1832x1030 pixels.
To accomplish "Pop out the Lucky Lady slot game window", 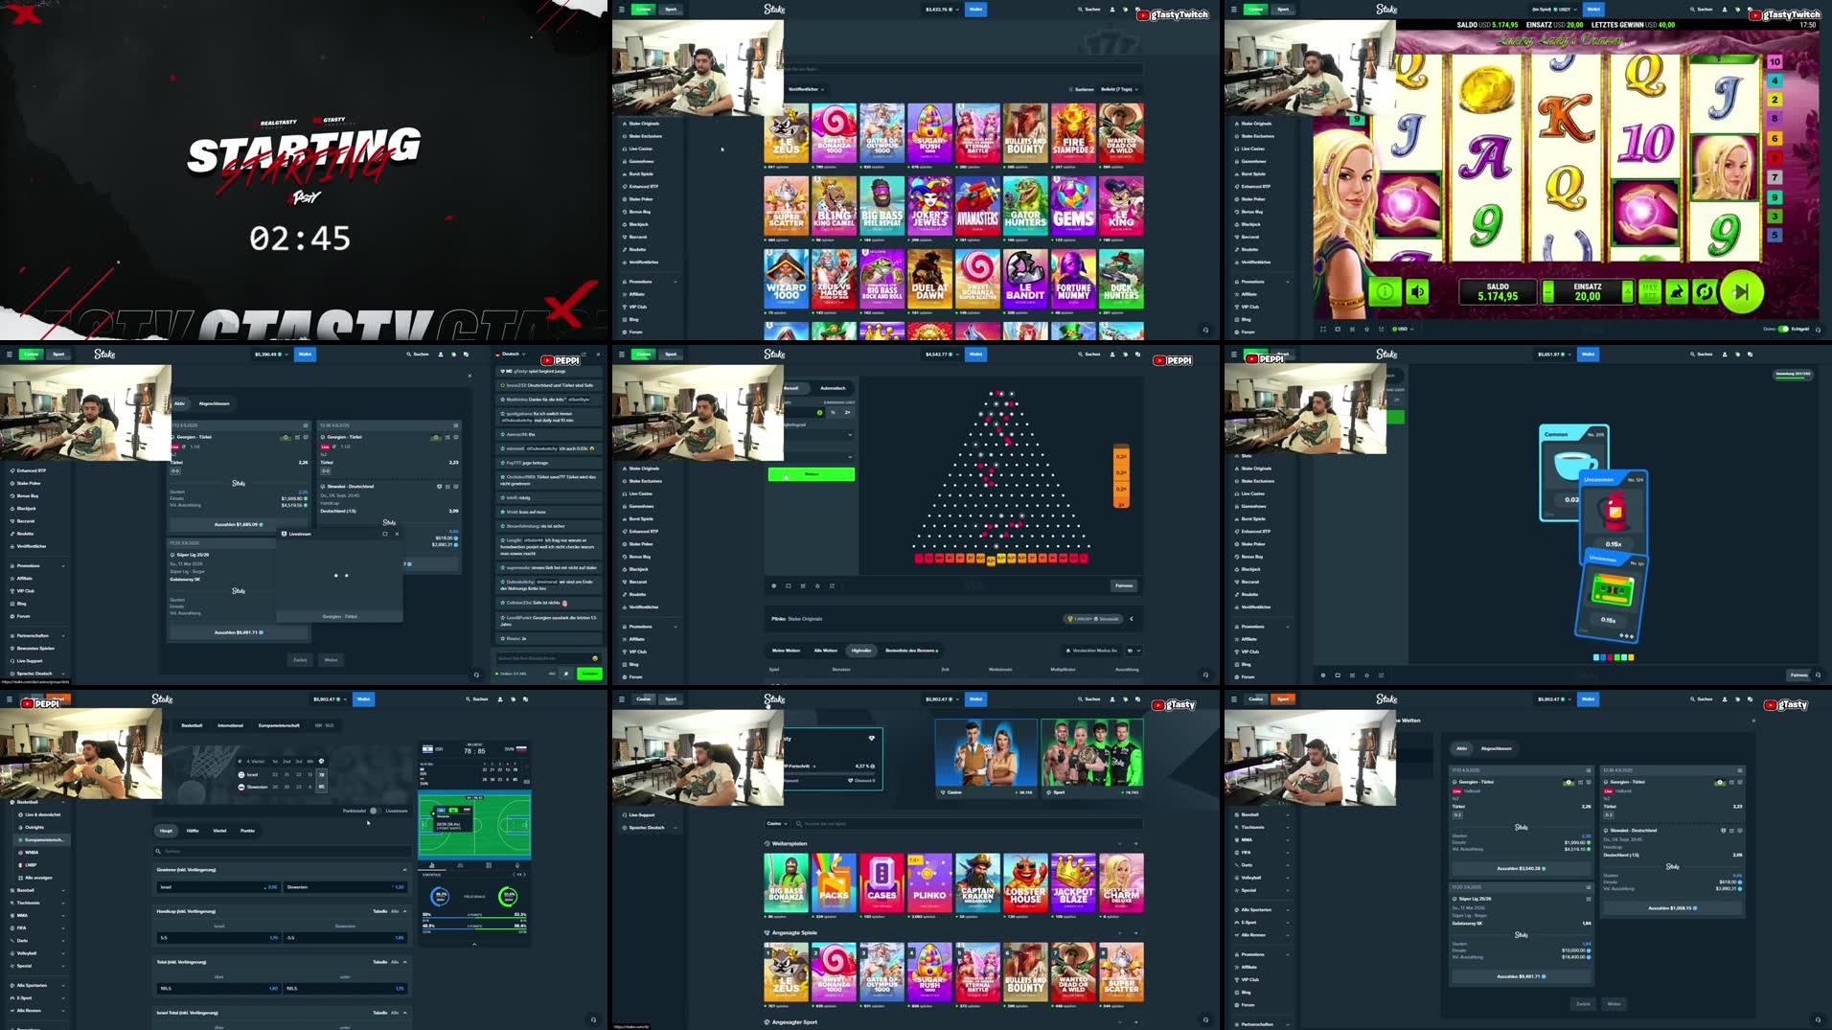I will [1382, 329].
